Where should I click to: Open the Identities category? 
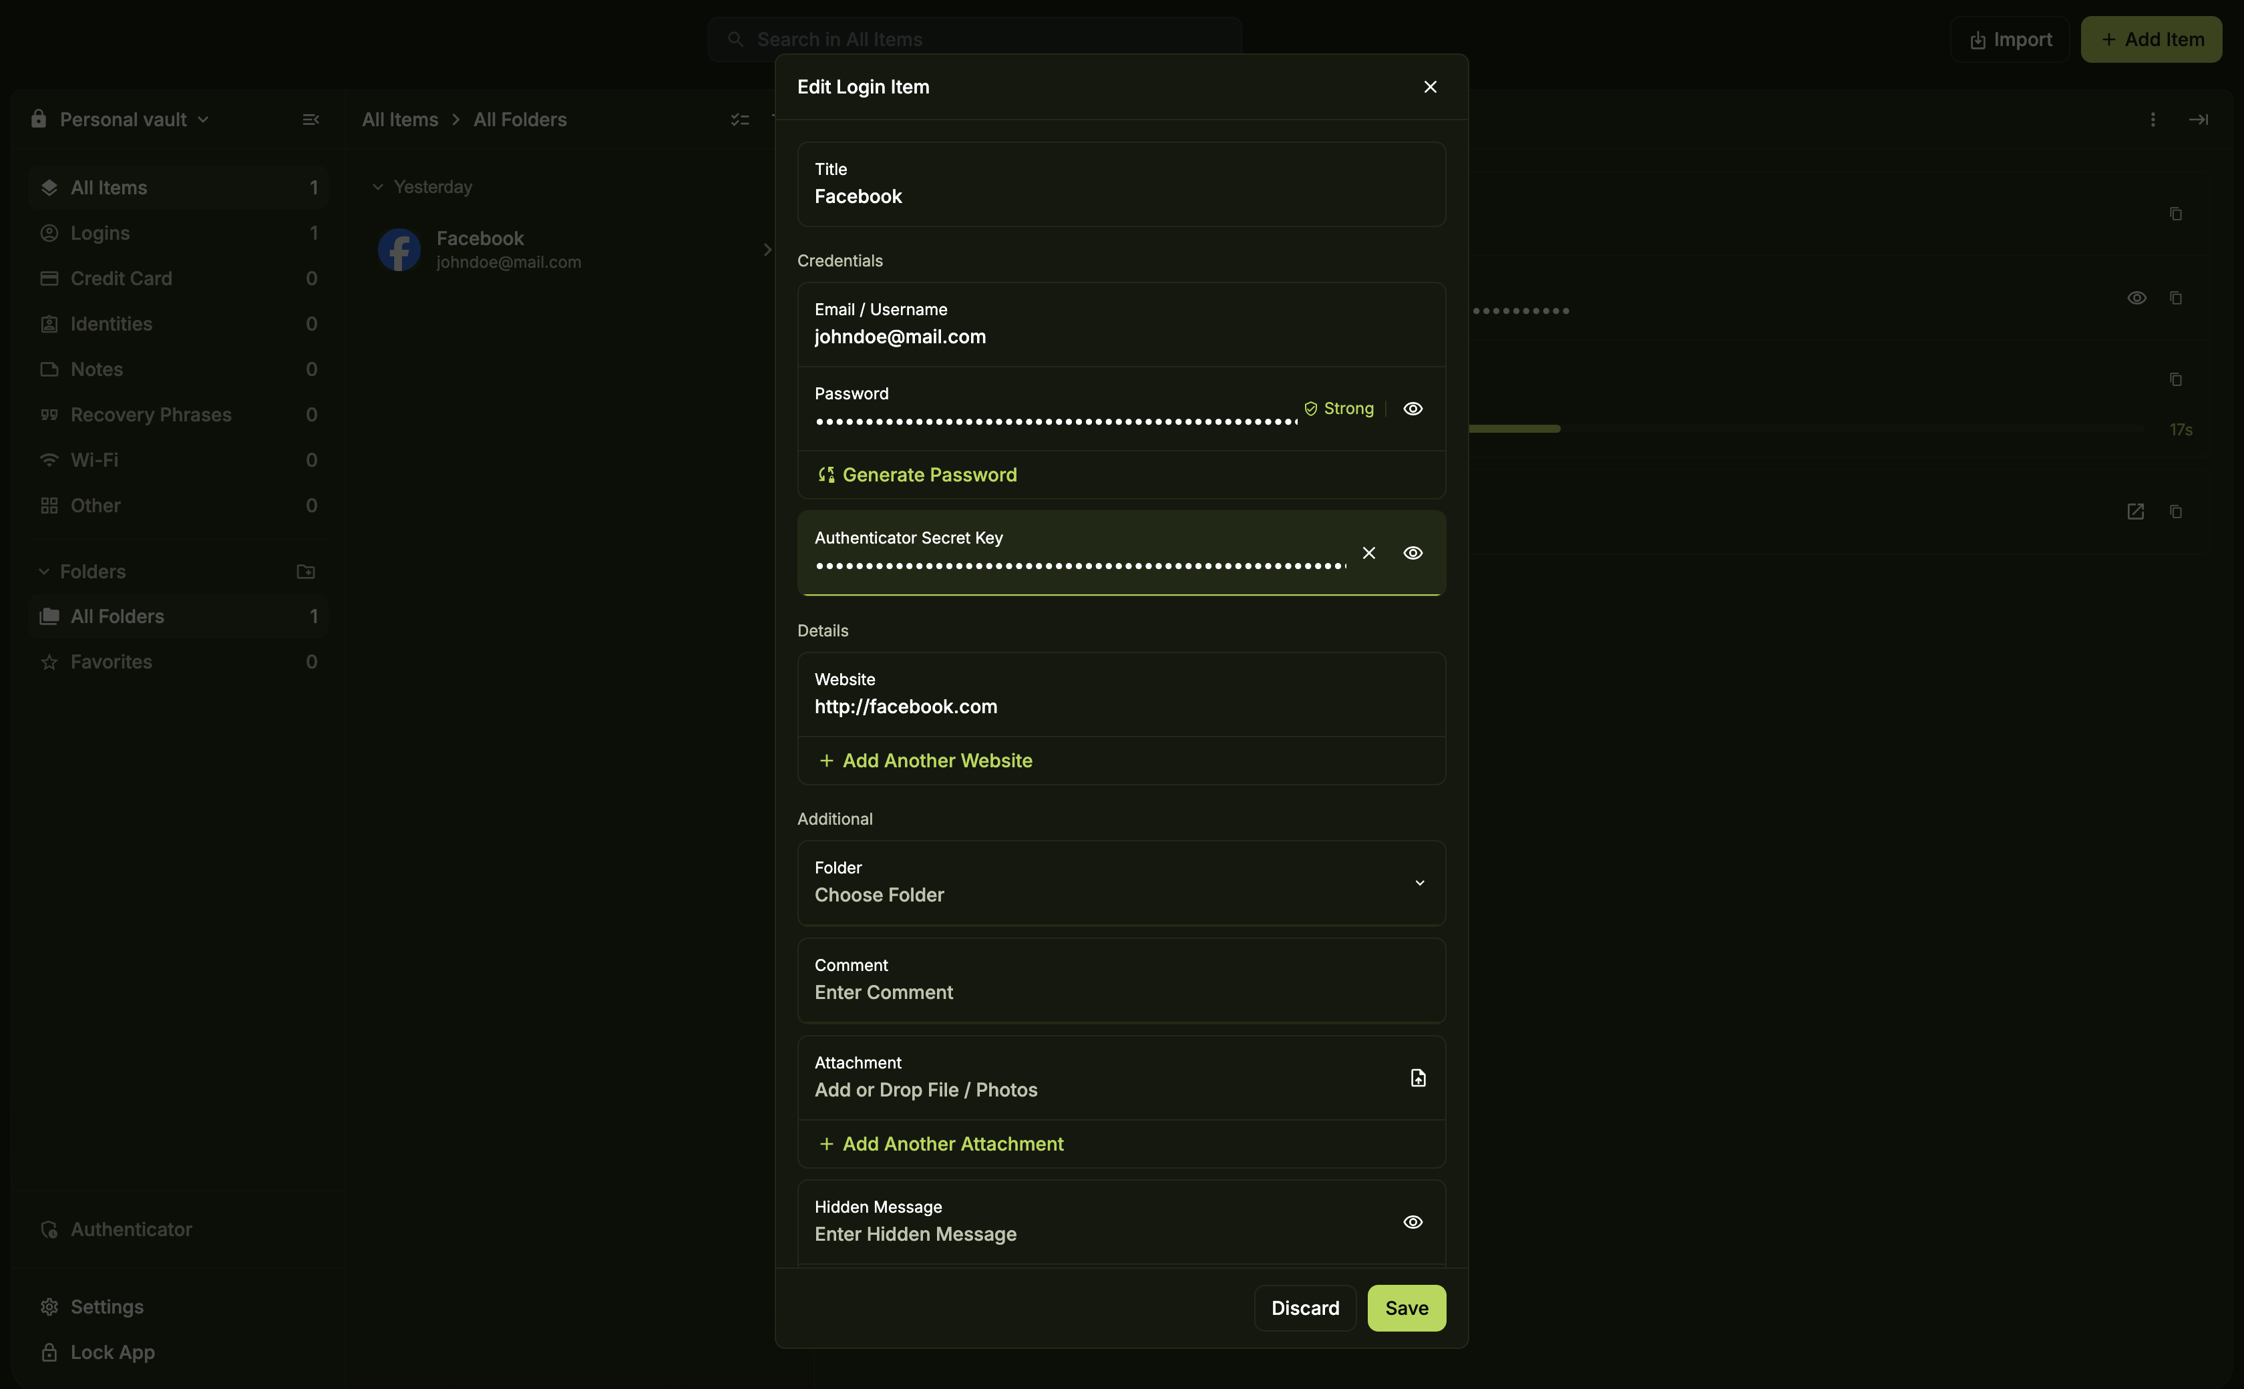[x=178, y=325]
